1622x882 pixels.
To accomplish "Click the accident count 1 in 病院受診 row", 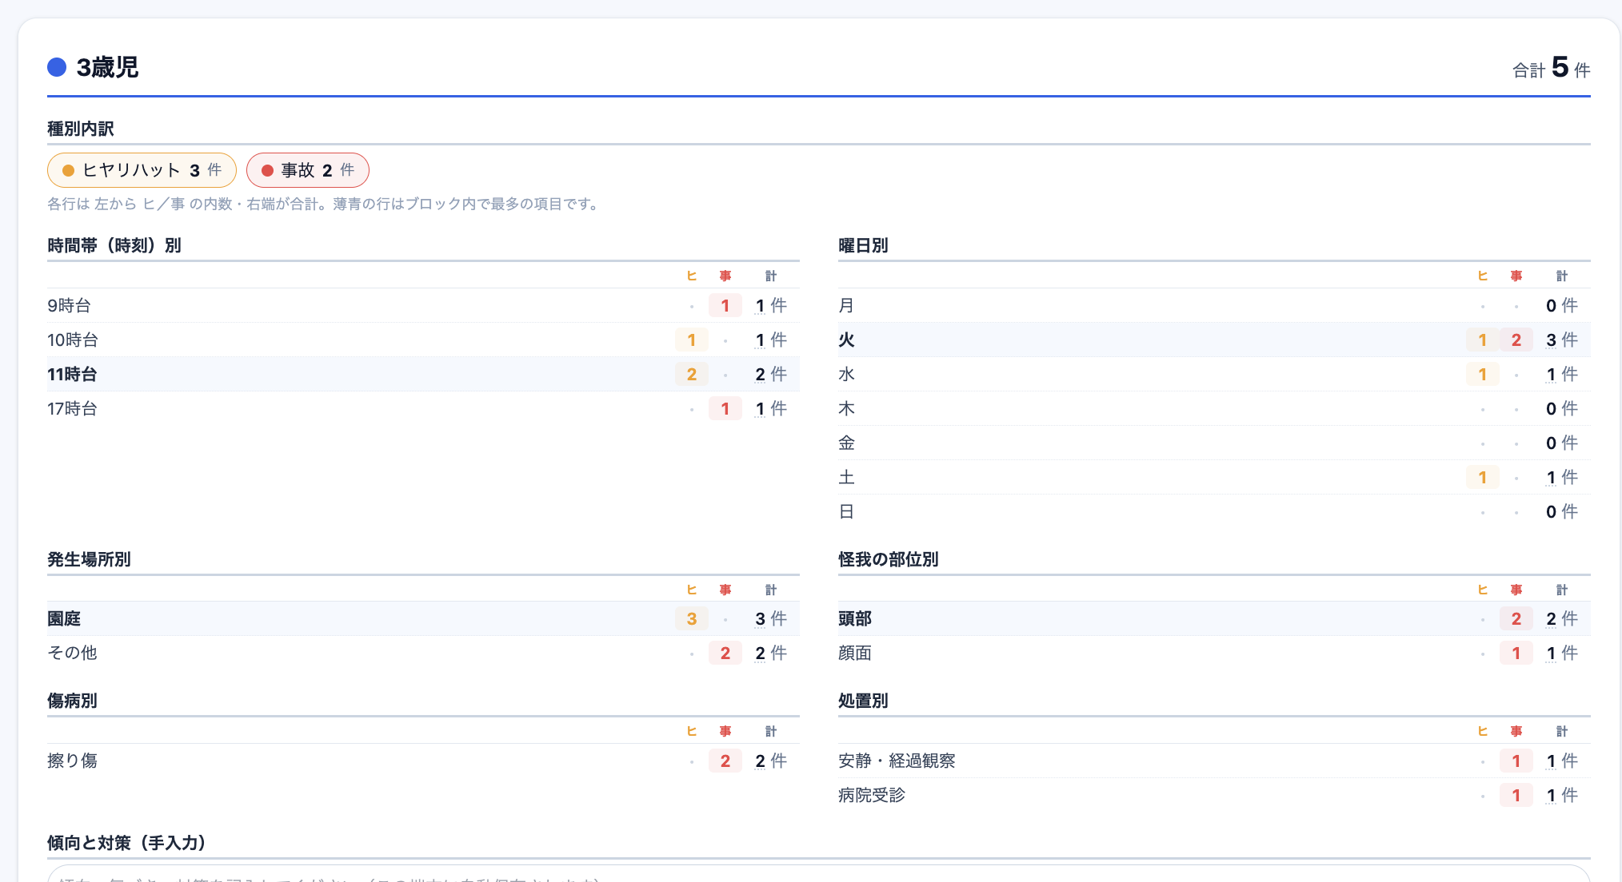I will (x=1516, y=795).
